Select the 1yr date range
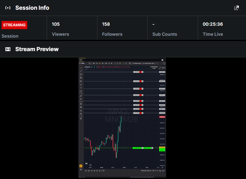Viewport: 246px width, 179px height. [x=86, y=171]
